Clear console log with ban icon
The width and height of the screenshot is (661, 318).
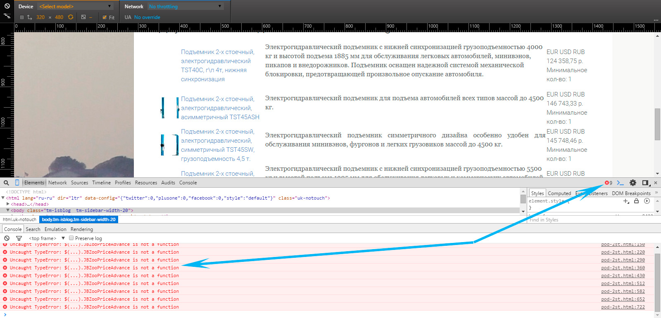coord(7,238)
